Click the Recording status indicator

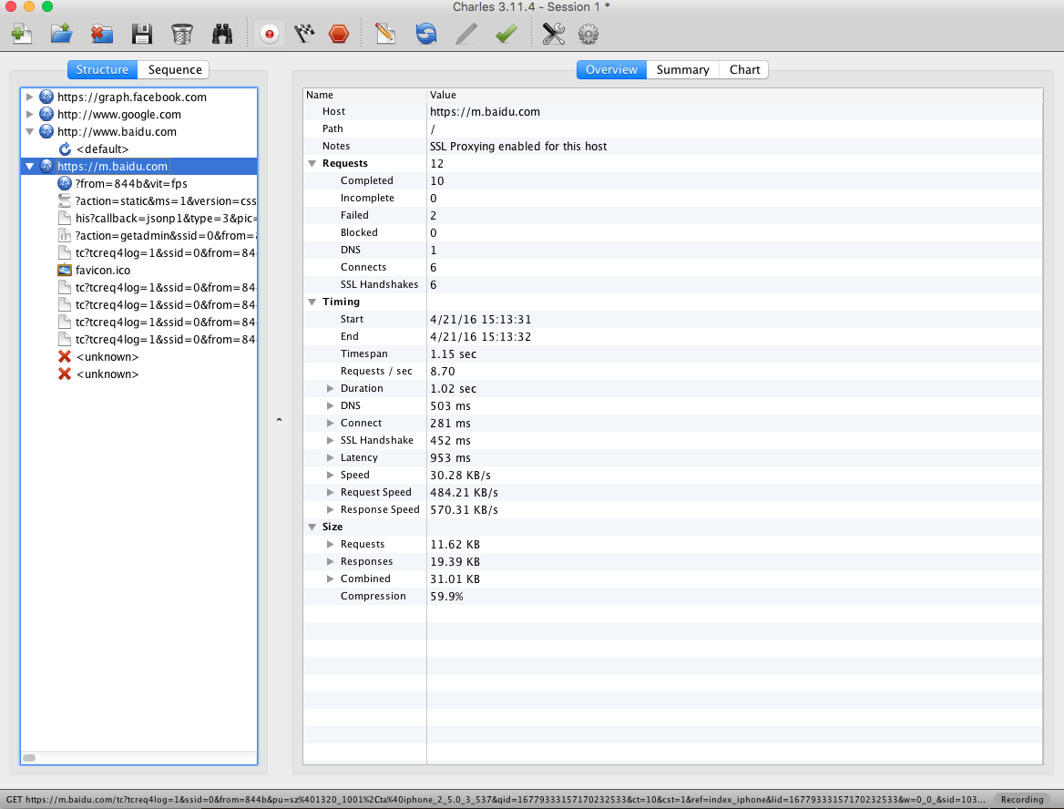click(x=1022, y=800)
